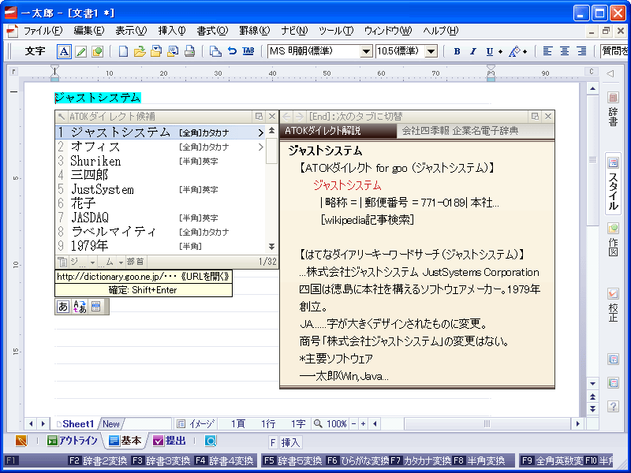Expand the text decoration options arrow
The width and height of the screenshot is (631, 473).
(x=525, y=51)
